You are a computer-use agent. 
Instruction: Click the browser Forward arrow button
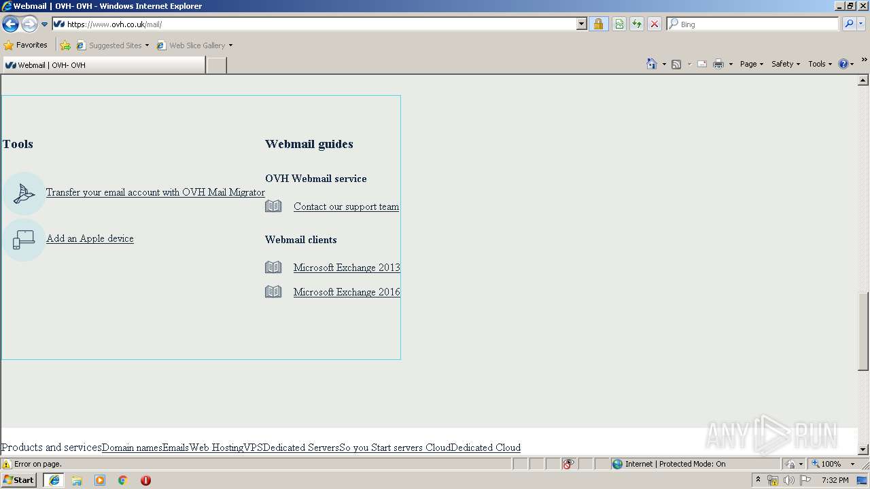click(x=29, y=24)
